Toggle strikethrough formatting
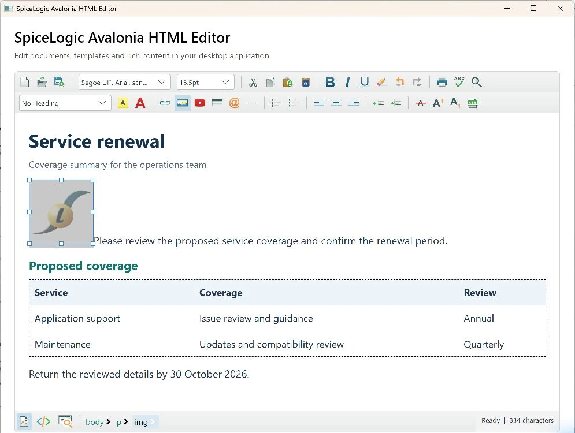The height and width of the screenshot is (433, 575). 421,103
